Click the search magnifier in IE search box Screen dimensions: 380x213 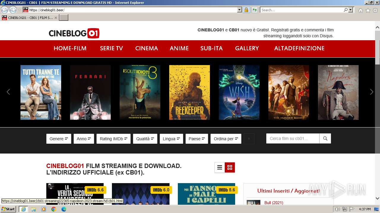click(x=346, y=10)
